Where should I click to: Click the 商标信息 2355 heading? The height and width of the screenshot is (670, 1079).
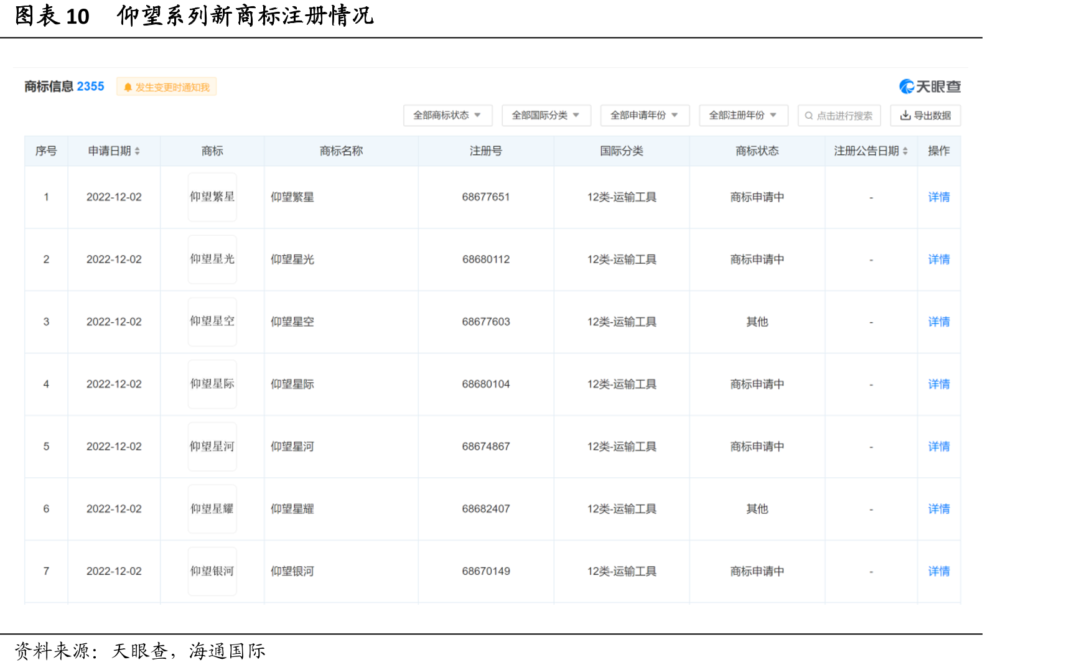pos(64,86)
